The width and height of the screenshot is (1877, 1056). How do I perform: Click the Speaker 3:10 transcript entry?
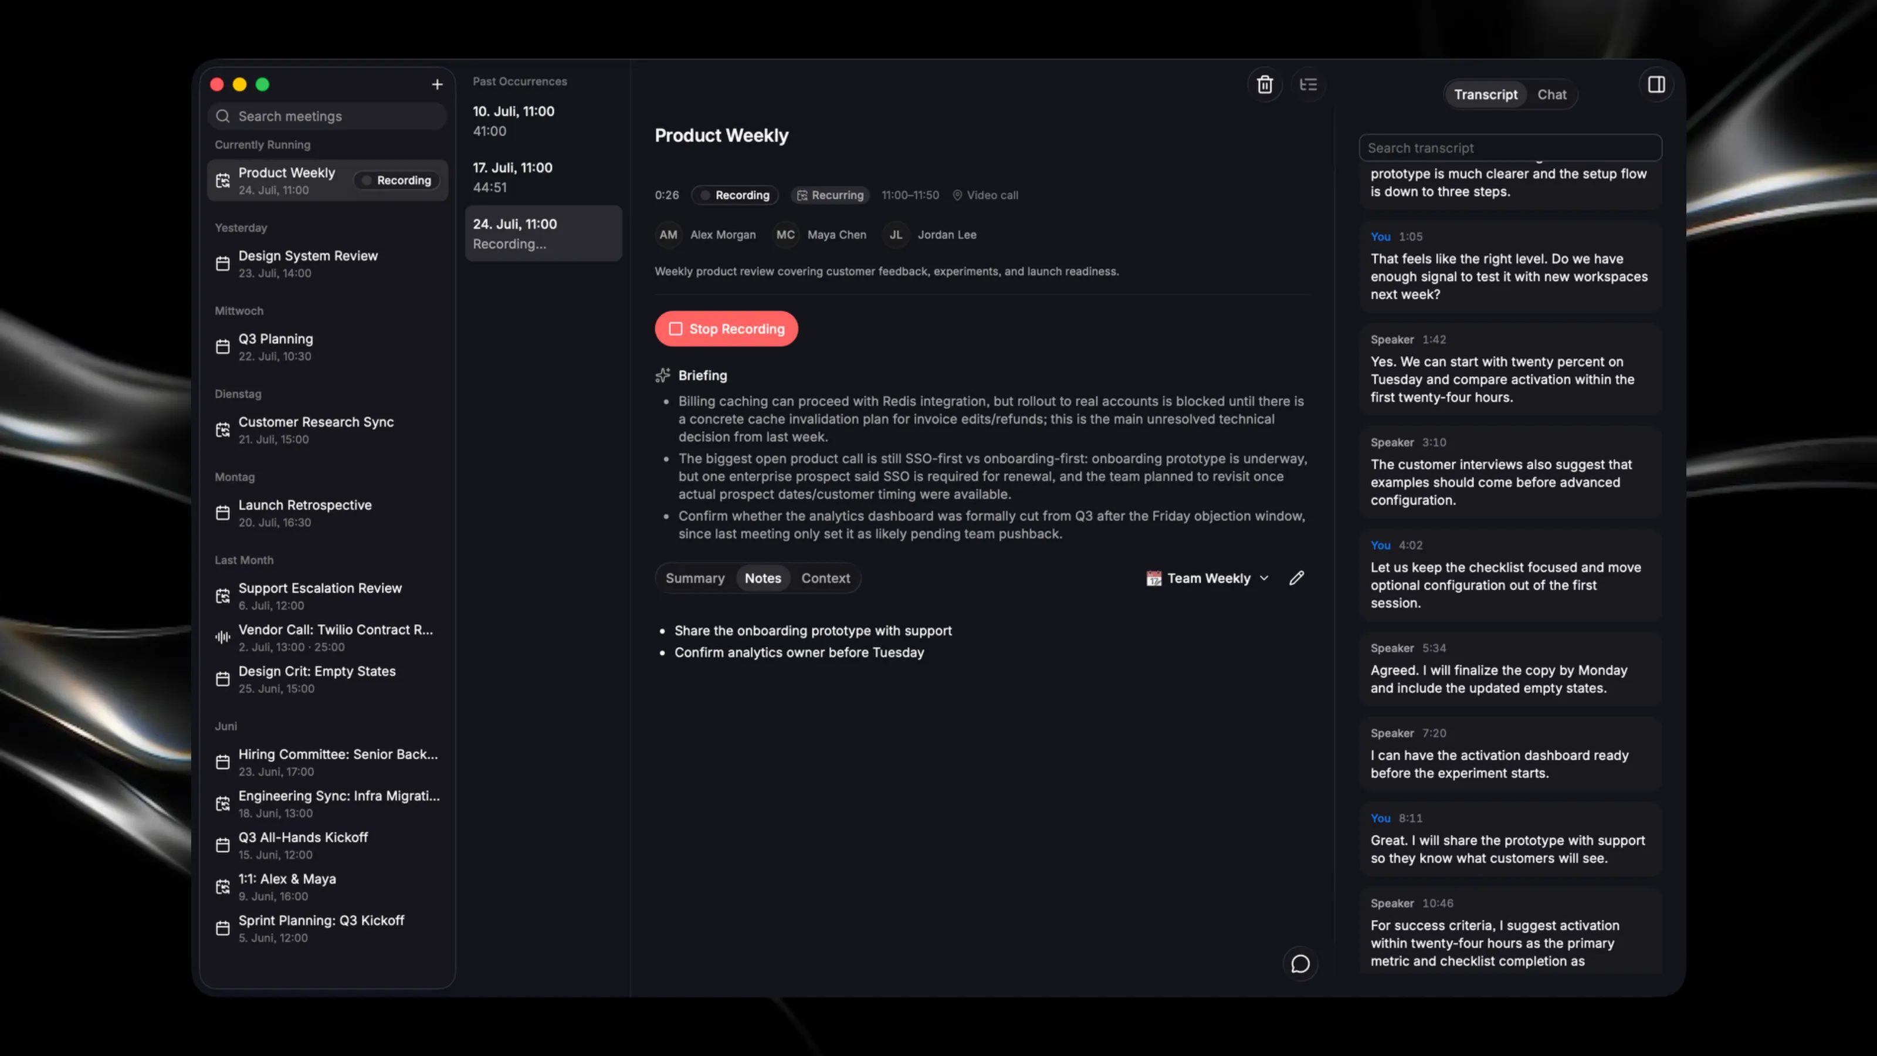1510,472
